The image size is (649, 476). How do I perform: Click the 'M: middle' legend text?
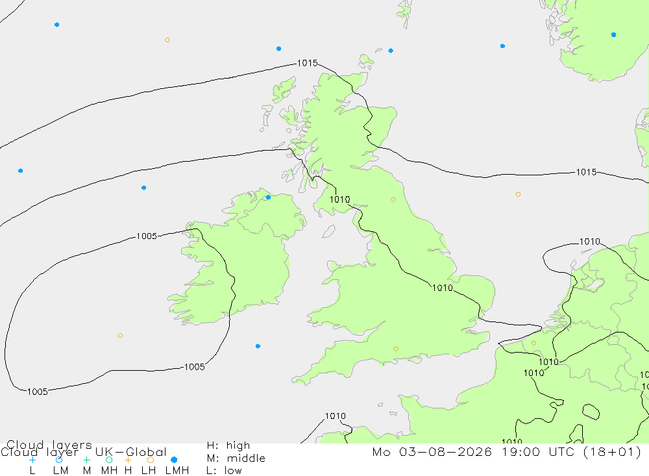point(236,458)
